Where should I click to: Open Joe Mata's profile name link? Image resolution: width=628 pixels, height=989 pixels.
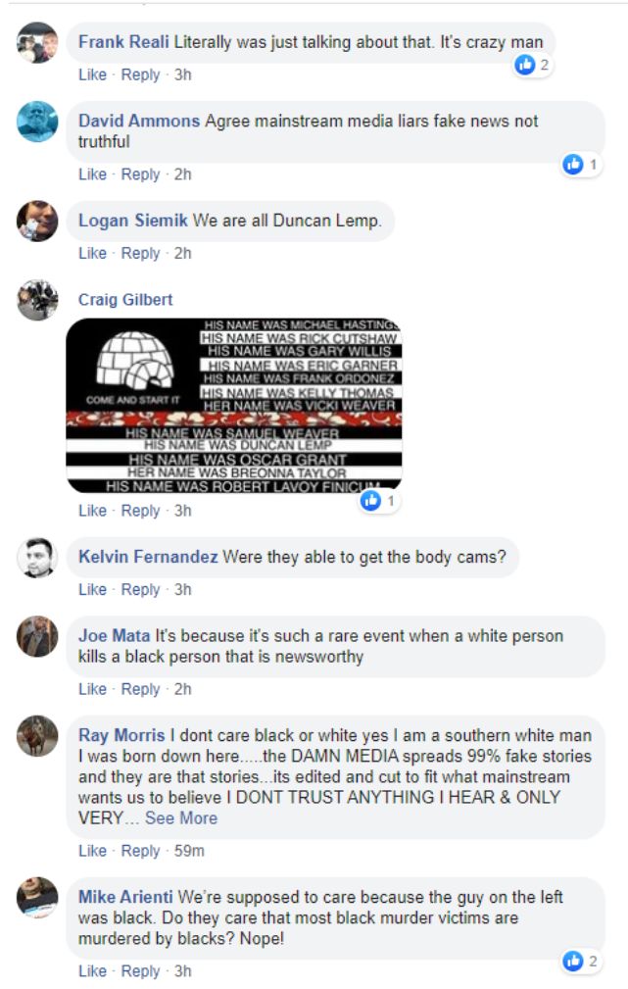click(114, 636)
